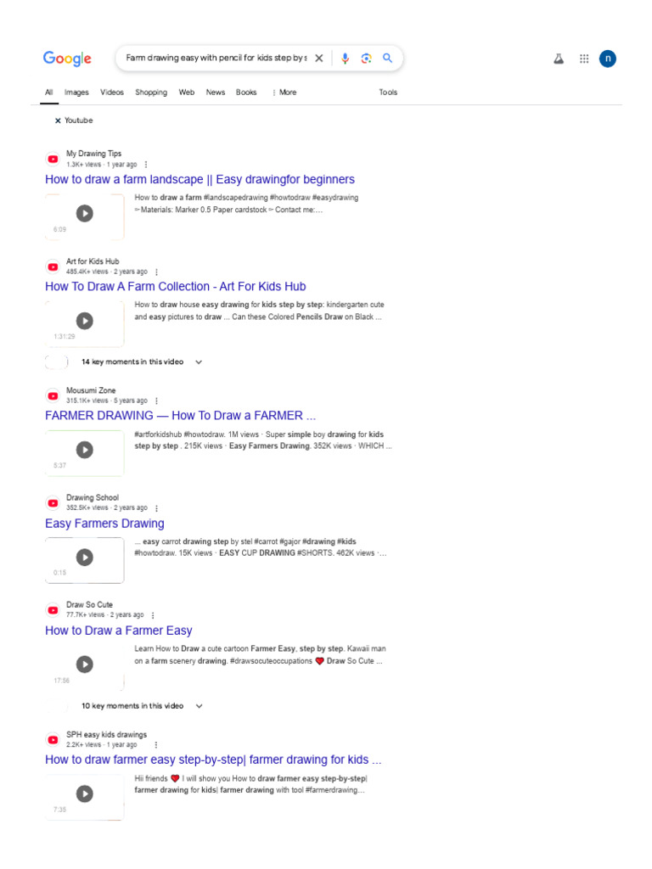The image size is (652, 869).
Task: Open the Tools filter options
Action: point(388,93)
